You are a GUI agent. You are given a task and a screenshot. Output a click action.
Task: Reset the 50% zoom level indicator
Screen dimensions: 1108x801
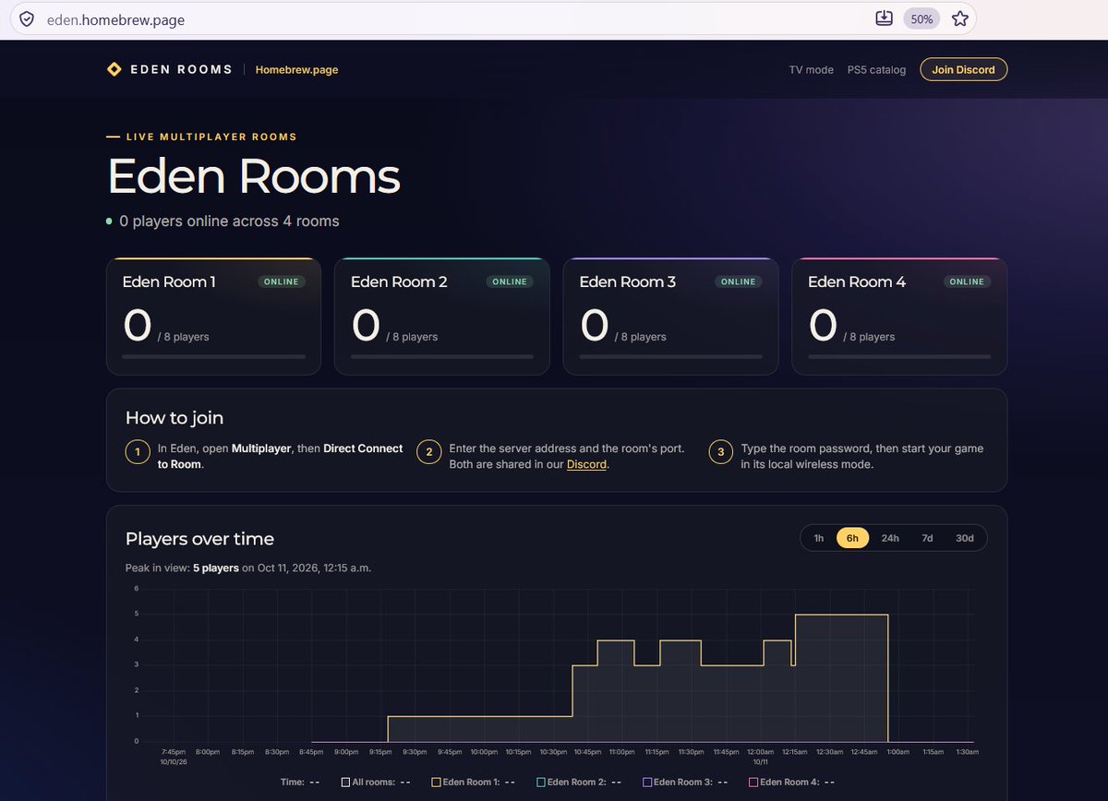tap(921, 18)
